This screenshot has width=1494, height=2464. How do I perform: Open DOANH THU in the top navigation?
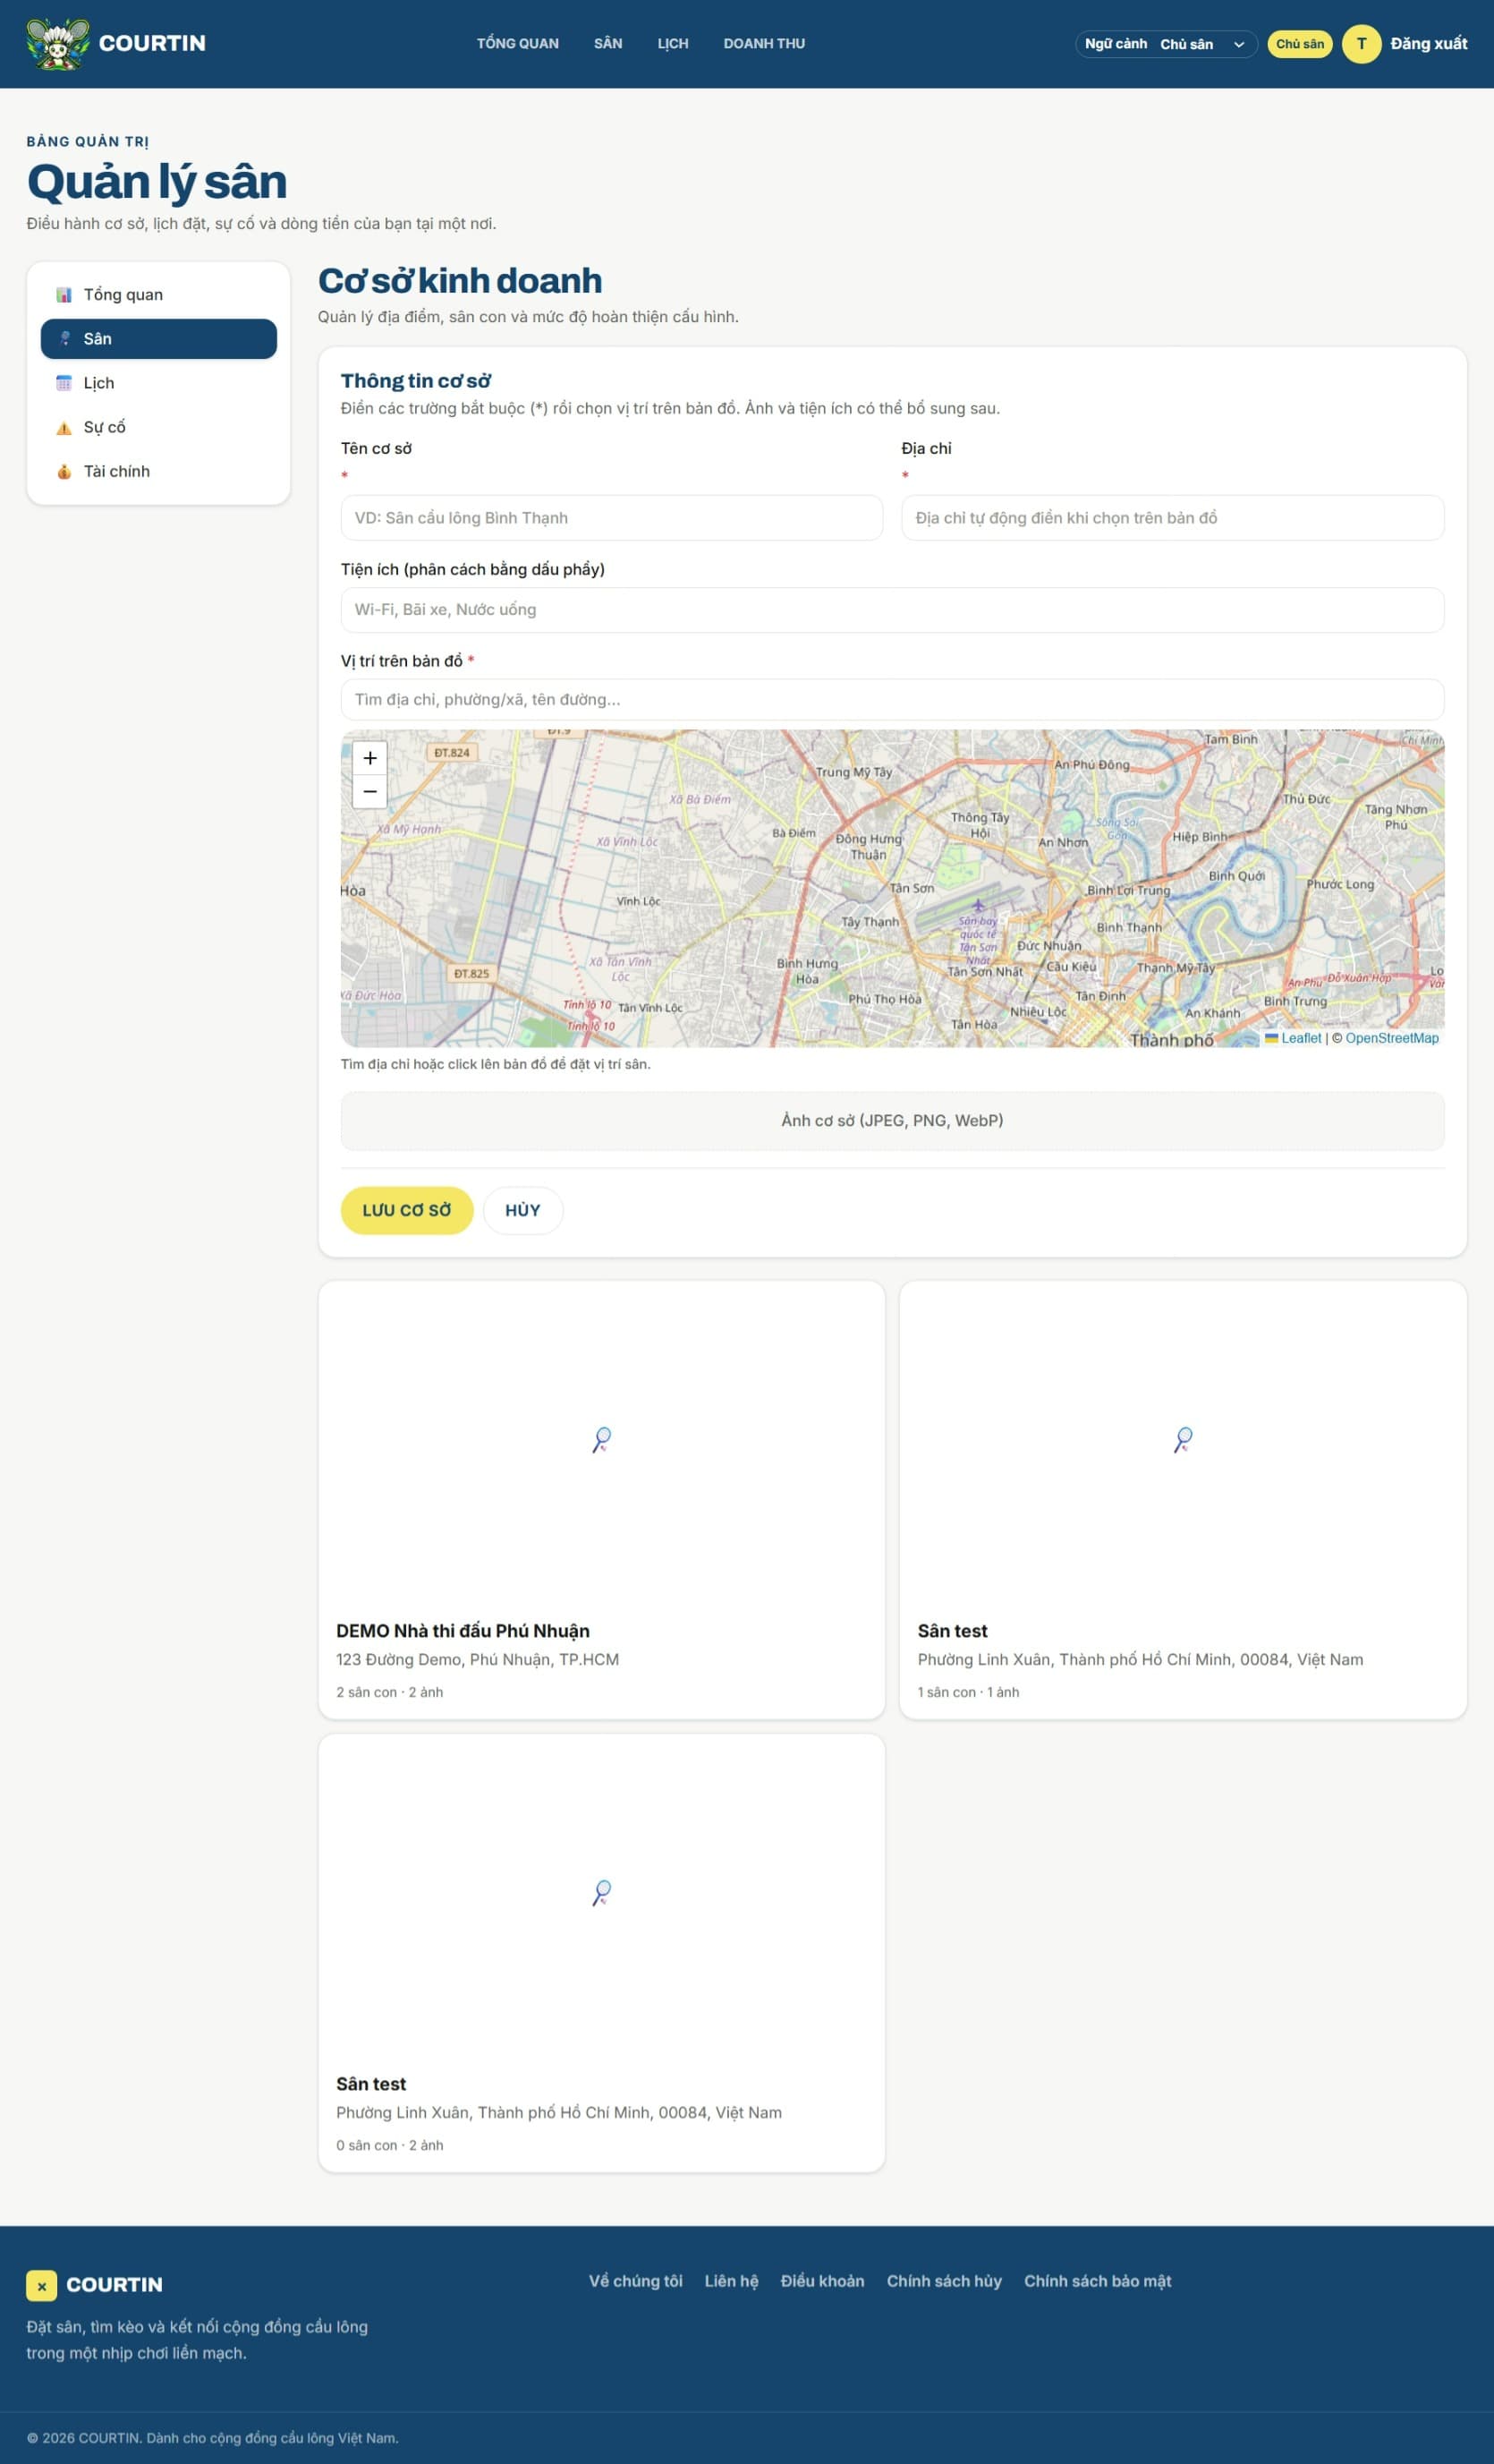765,44
